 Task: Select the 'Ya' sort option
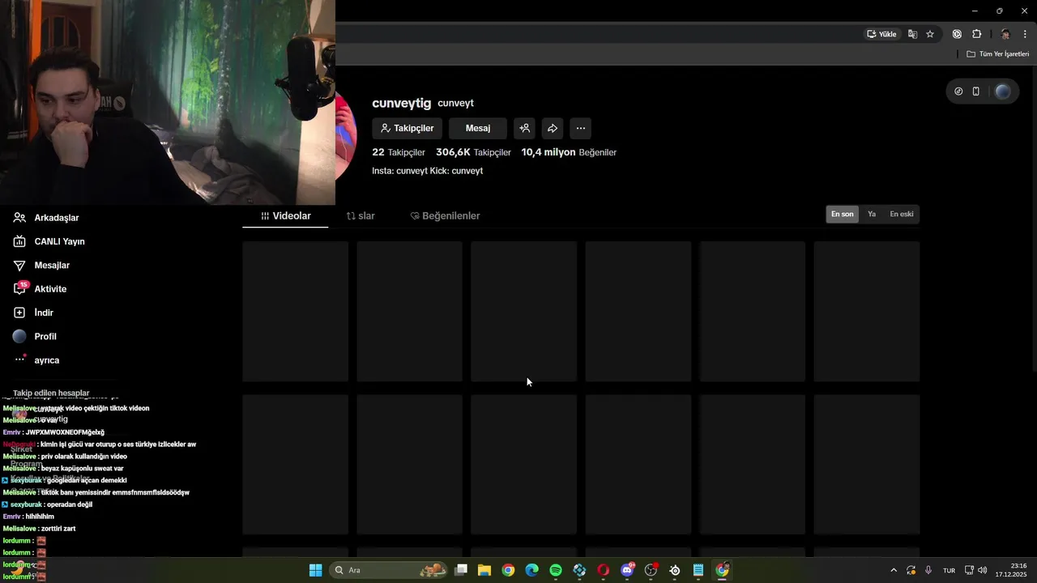(x=872, y=214)
